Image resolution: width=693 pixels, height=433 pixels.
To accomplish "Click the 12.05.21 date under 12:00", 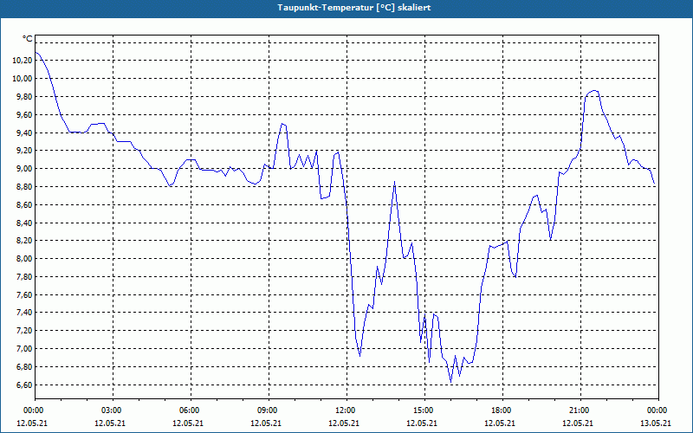I will click(344, 423).
